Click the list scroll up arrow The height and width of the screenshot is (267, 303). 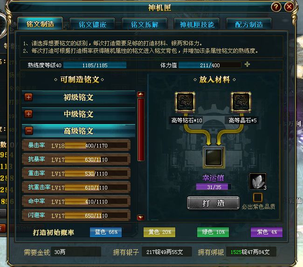[141, 94]
